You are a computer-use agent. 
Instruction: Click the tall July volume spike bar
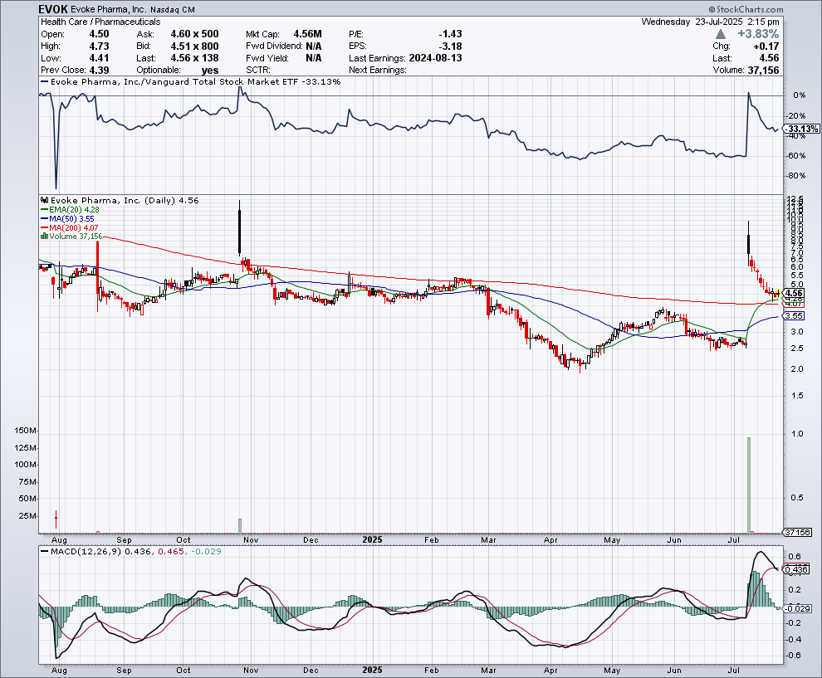point(749,485)
